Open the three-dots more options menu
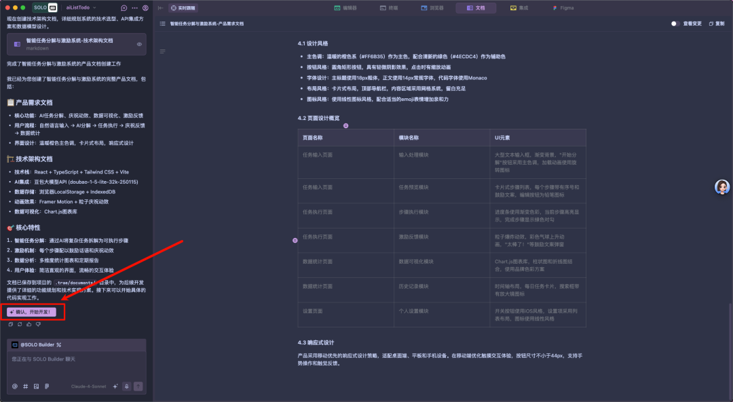The image size is (733, 402). click(134, 8)
